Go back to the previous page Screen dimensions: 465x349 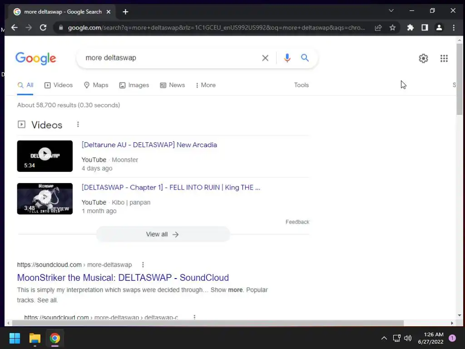pyautogui.click(x=14, y=28)
